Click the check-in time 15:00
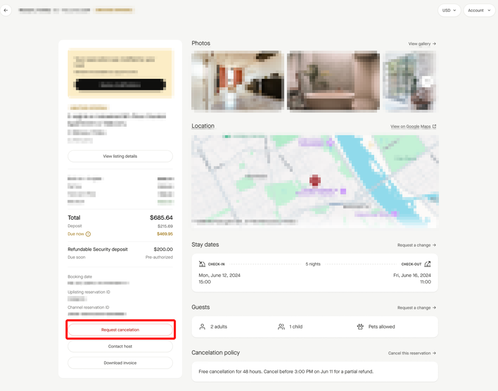Screen dimensions: 498x391 click(x=204, y=282)
